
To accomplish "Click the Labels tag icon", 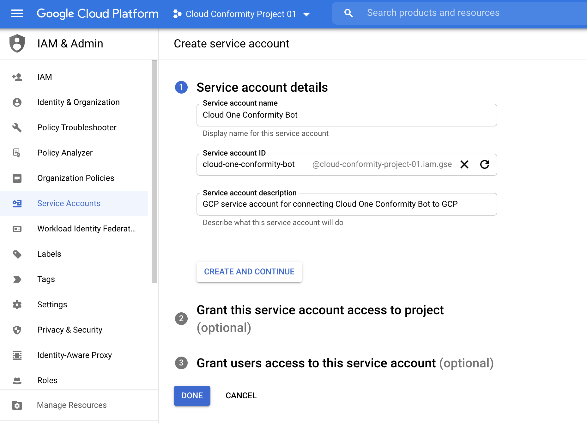I will pyautogui.click(x=17, y=254).
